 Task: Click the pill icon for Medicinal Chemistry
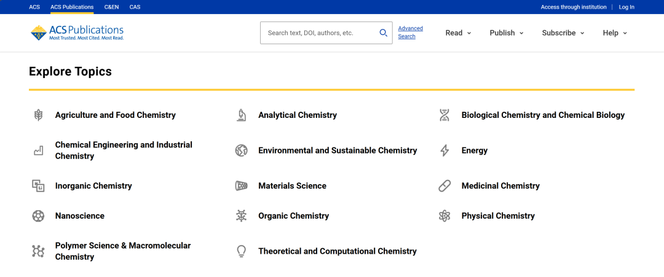click(x=445, y=186)
